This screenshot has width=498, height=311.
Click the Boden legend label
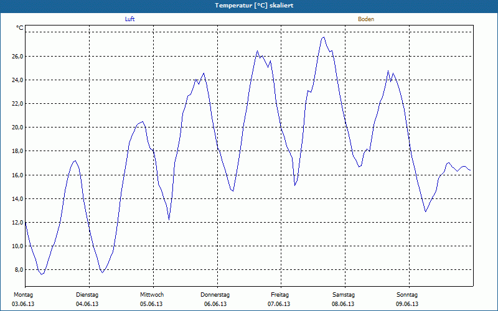click(366, 19)
